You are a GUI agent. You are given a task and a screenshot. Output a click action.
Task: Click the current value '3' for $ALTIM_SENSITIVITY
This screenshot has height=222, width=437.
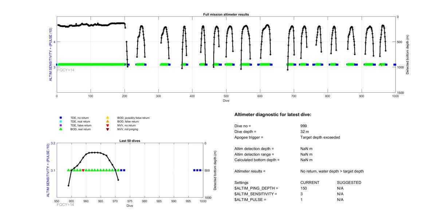coord(302,194)
